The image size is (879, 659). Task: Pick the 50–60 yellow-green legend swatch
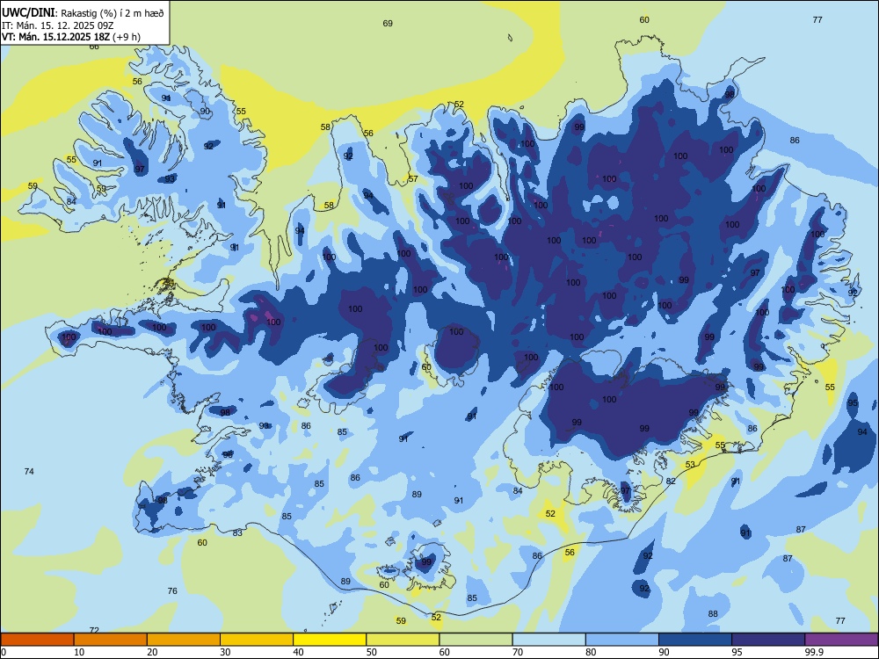(403, 640)
